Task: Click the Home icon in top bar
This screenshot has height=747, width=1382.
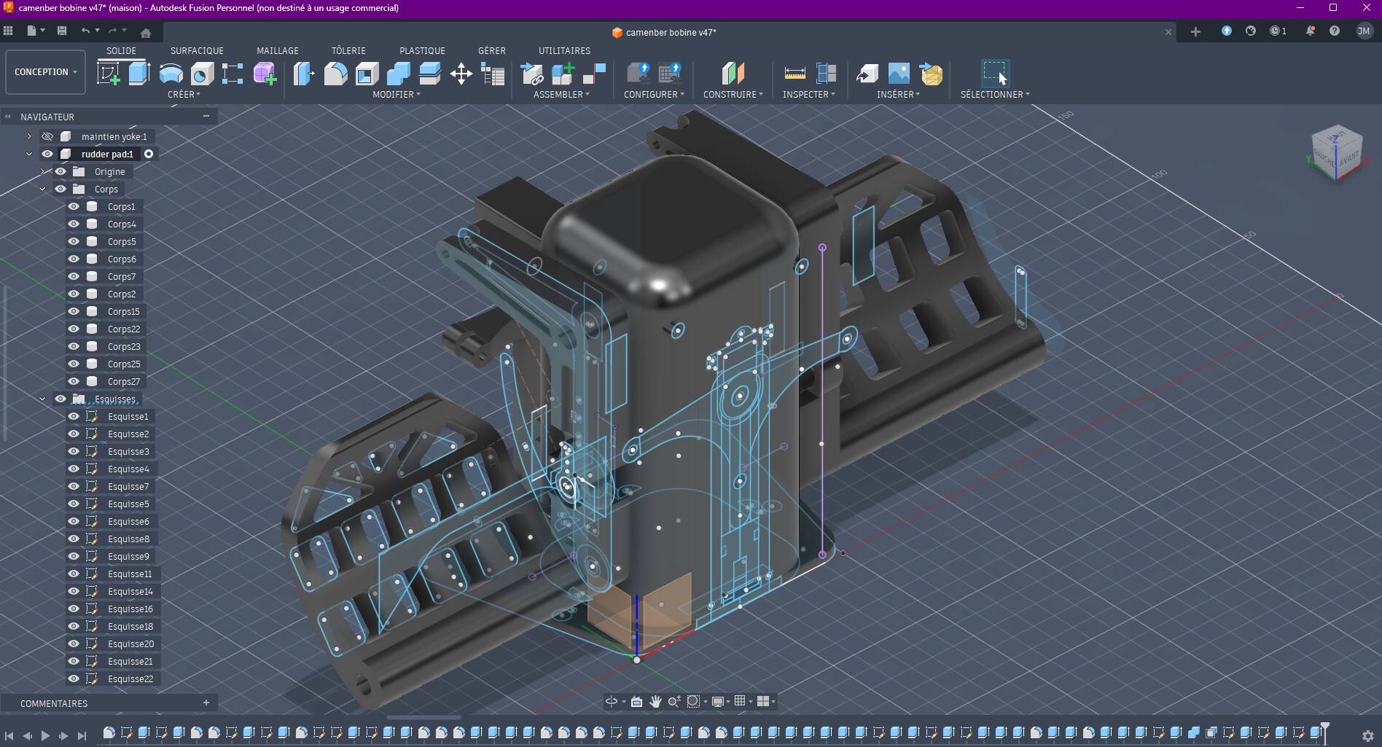Action: tap(146, 32)
